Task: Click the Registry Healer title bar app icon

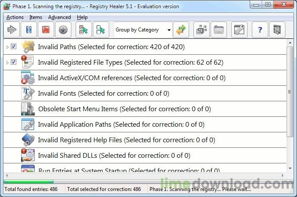Action: coord(7,6)
